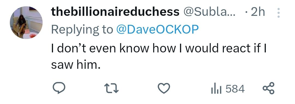Expand tweet options via vertical dots
295x104 pixels.
(278, 13)
